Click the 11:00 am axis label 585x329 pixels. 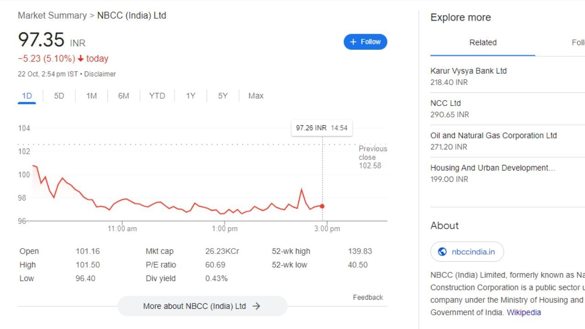coord(122,229)
